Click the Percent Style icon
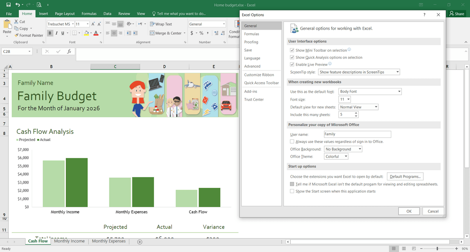Viewport: 470px width, 252px height. point(201,33)
